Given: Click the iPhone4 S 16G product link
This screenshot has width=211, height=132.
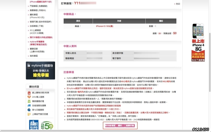Looking at the screenshot, I should coord(105,26).
